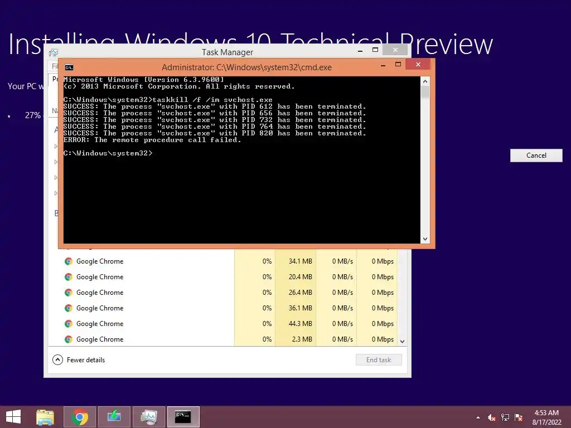Image resolution: width=571 pixels, height=428 pixels.
Task: Minimize the cmd.exe window
Action: [383, 65]
